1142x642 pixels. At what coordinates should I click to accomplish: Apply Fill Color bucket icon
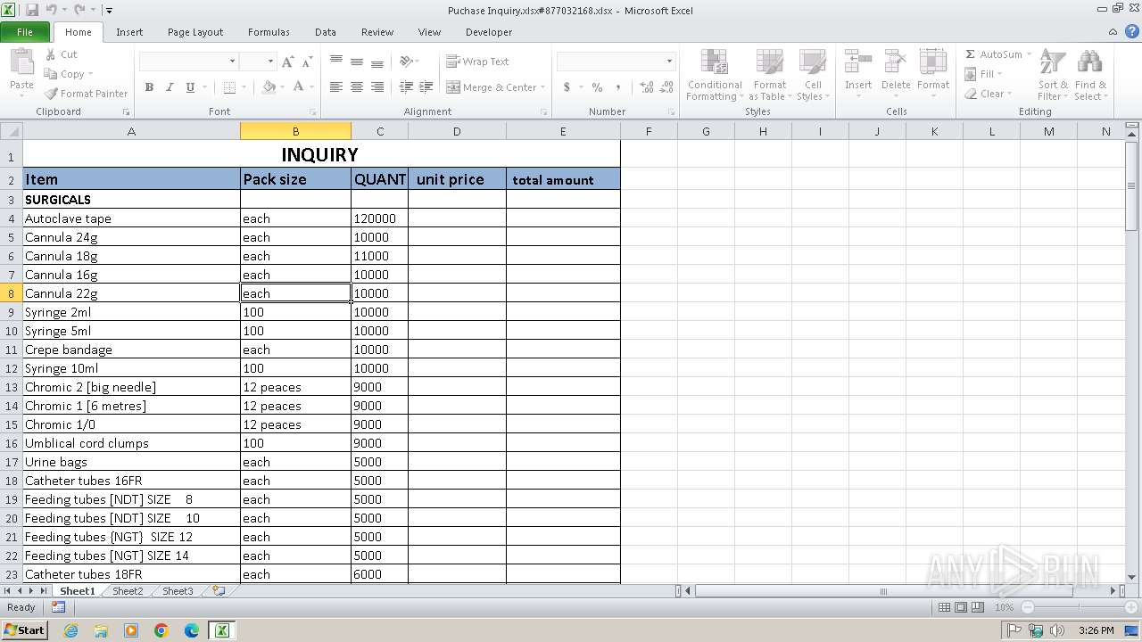tap(269, 87)
